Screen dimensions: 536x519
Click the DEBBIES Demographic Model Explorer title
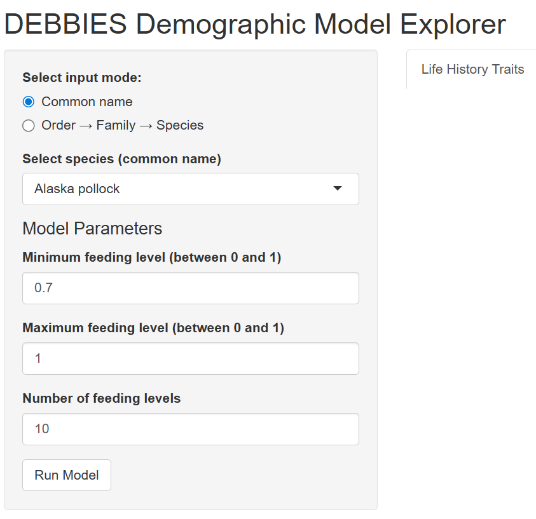(255, 24)
